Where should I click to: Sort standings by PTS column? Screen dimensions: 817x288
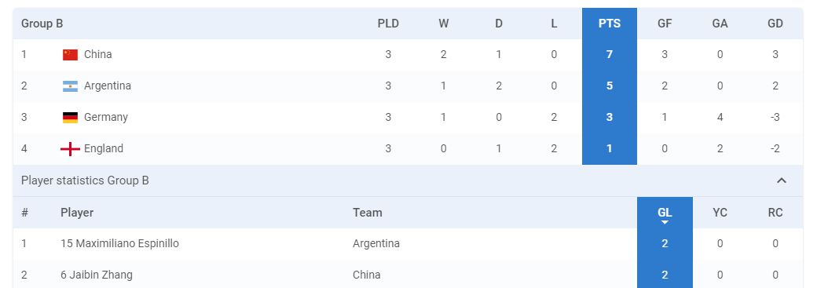[x=609, y=24]
